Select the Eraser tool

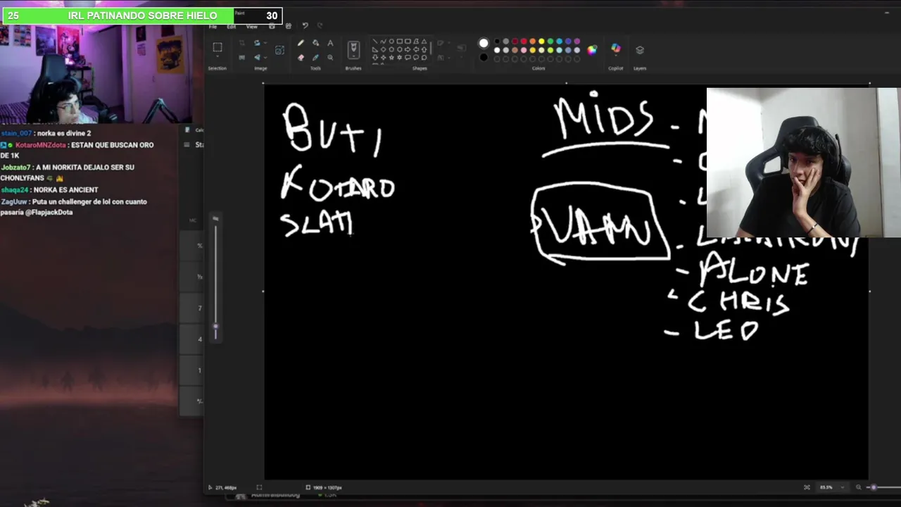coord(301,57)
